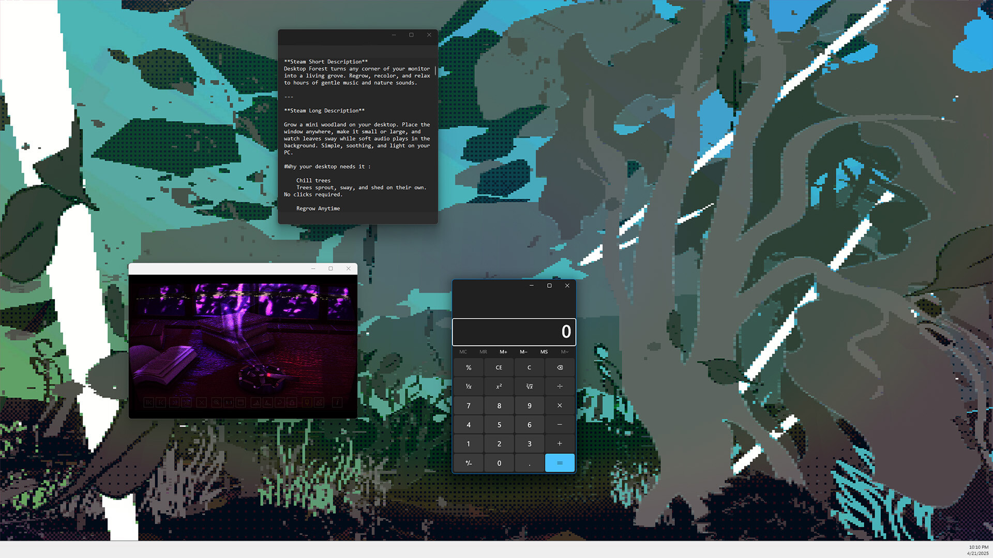Open the image info icon

coord(337,403)
